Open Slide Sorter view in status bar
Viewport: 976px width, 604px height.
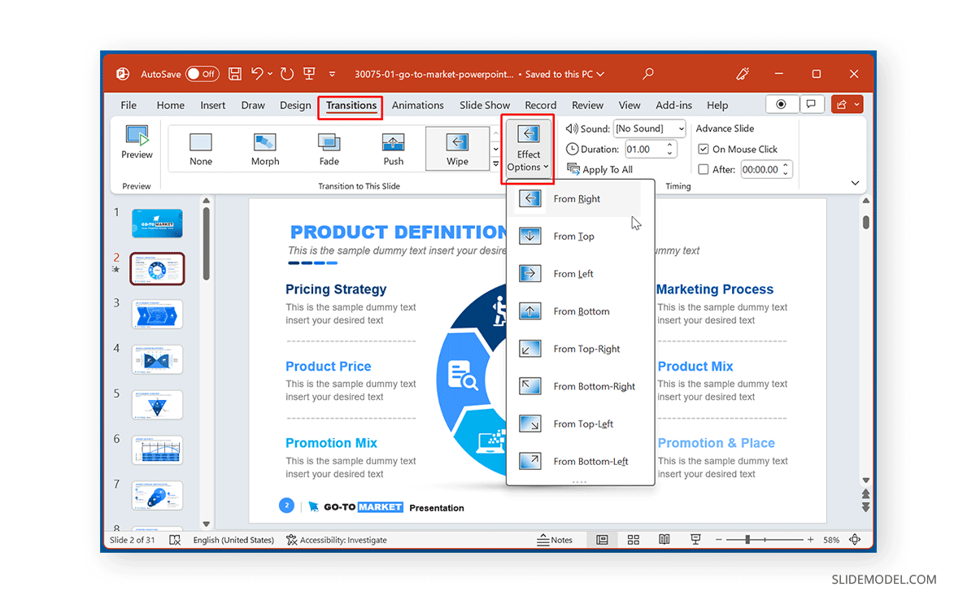pos(633,539)
